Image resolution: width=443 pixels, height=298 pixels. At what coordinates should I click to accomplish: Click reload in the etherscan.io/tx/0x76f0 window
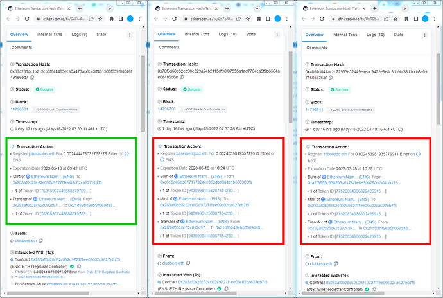click(x=175, y=19)
